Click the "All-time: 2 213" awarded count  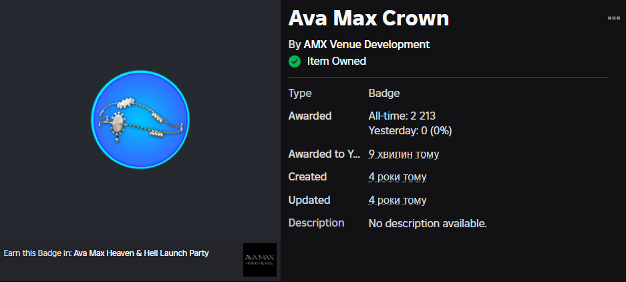click(x=402, y=116)
